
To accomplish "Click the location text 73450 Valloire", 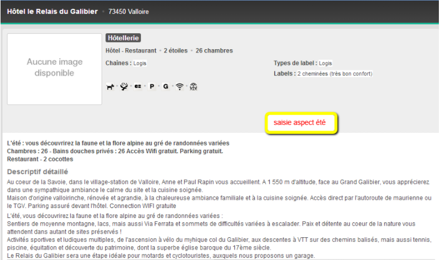I will [129, 12].
